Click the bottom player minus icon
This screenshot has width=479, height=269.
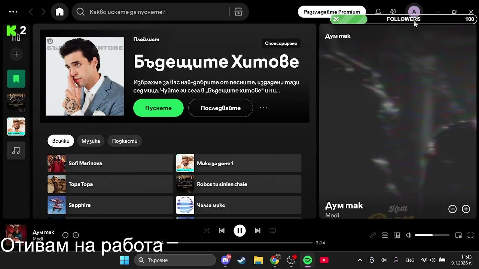point(65,235)
